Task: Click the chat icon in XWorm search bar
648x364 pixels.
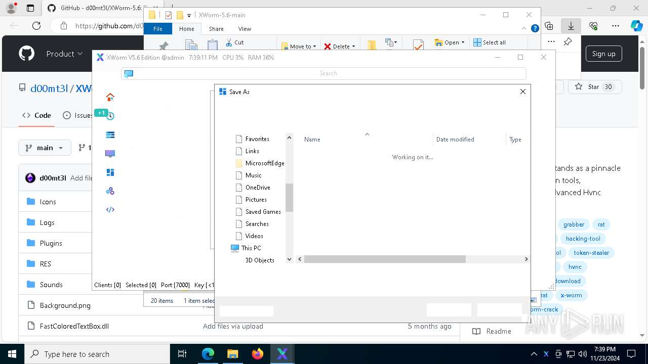Action: pos(129,73)
